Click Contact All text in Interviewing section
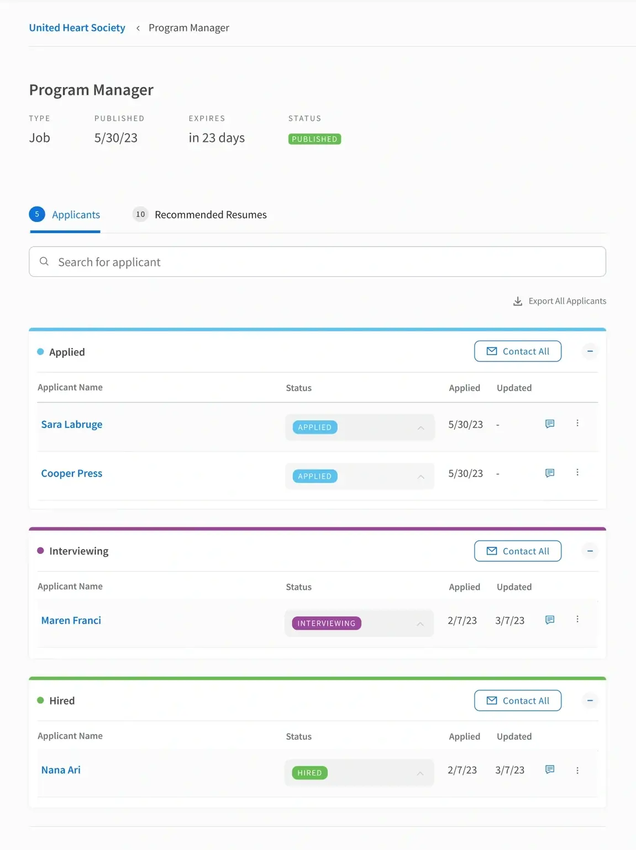Screen dimensions: 636x850 click(526, 551)
